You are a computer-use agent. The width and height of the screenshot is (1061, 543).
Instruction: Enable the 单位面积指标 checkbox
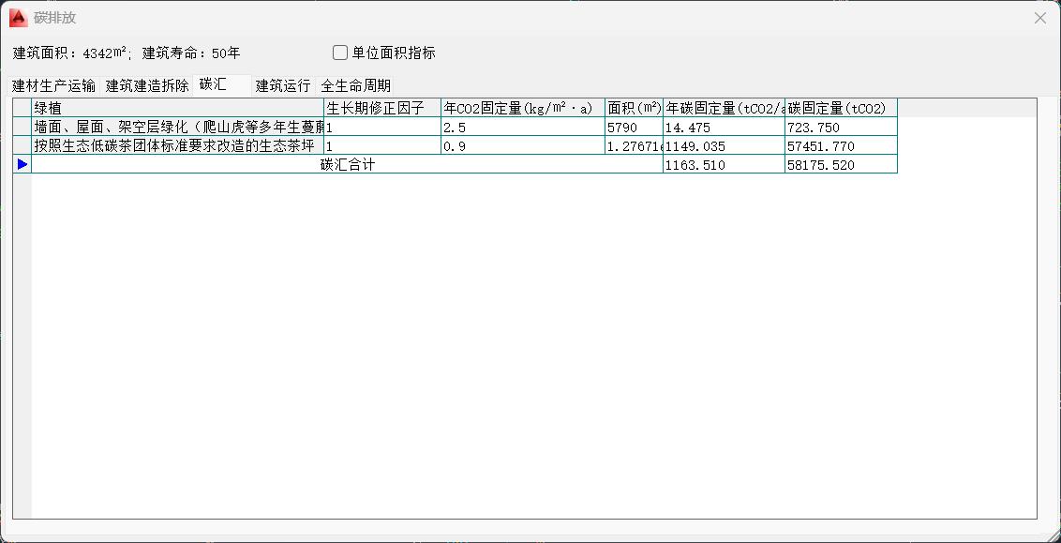(x=340, y=53)
